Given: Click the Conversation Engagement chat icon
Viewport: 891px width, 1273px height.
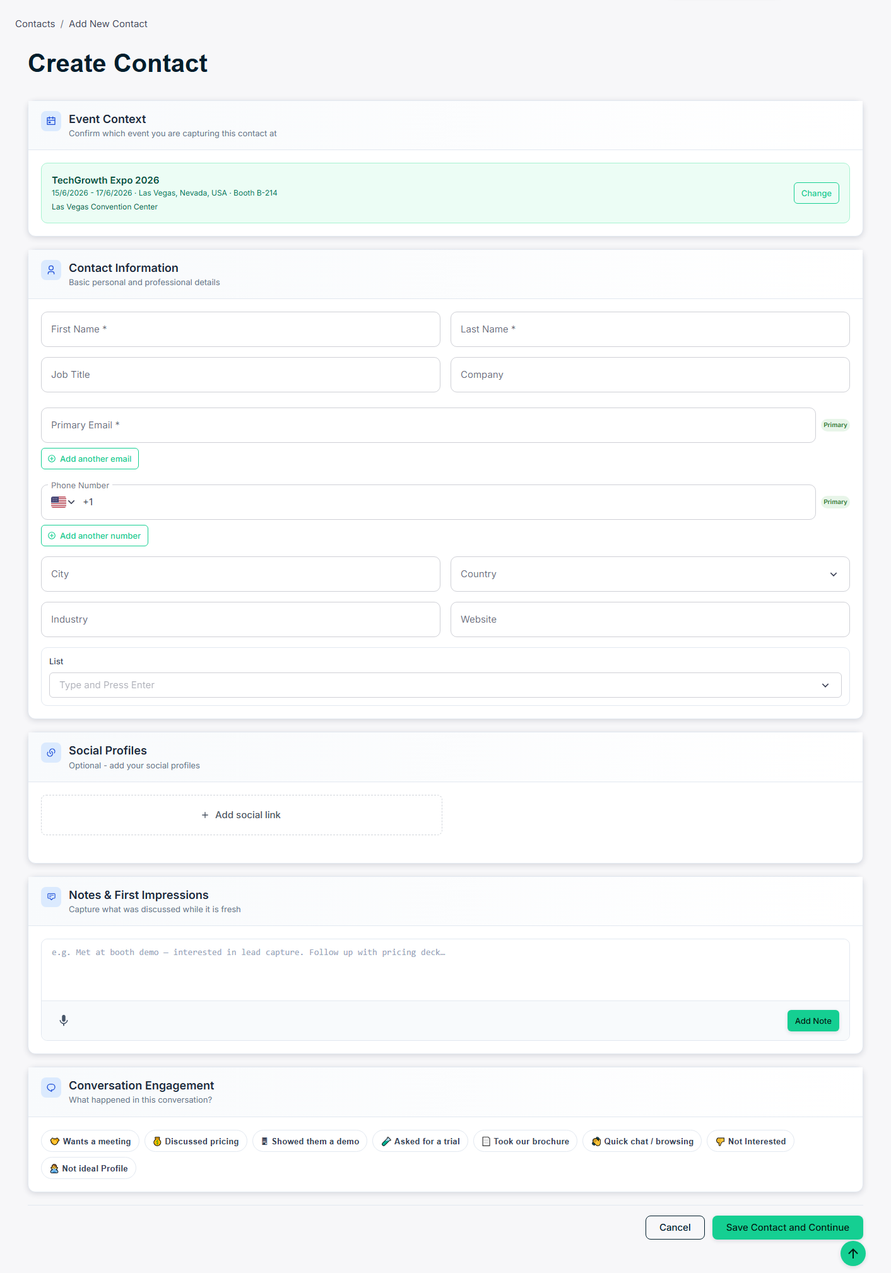Looking at the screenshot, I should (x=51, y=1087).
